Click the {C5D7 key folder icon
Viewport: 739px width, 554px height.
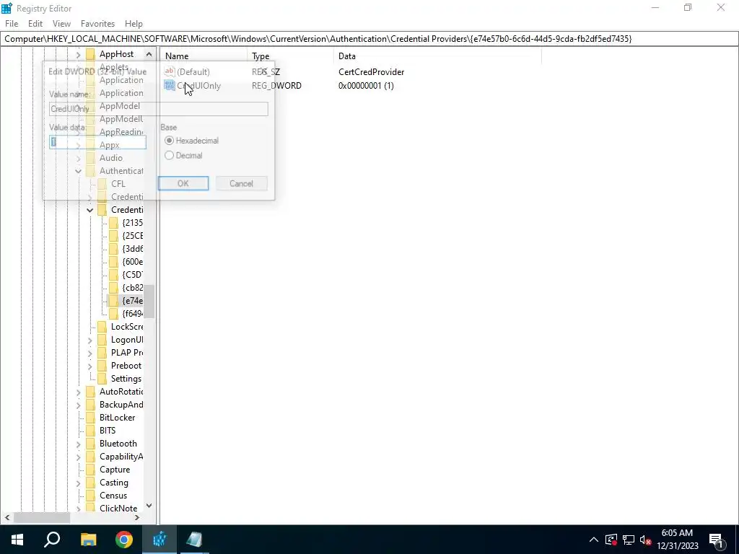click(113, 275)
